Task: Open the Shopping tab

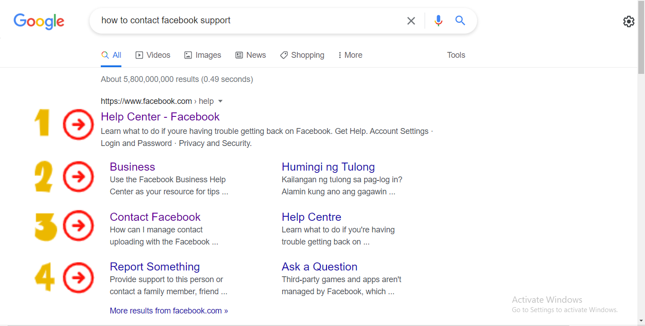Action: coord(302,55)
